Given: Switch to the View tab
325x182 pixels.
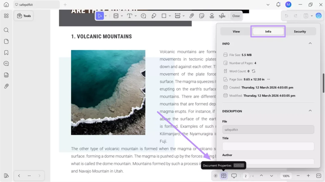Looking at the screenshot, I should [x=236, y=31].
